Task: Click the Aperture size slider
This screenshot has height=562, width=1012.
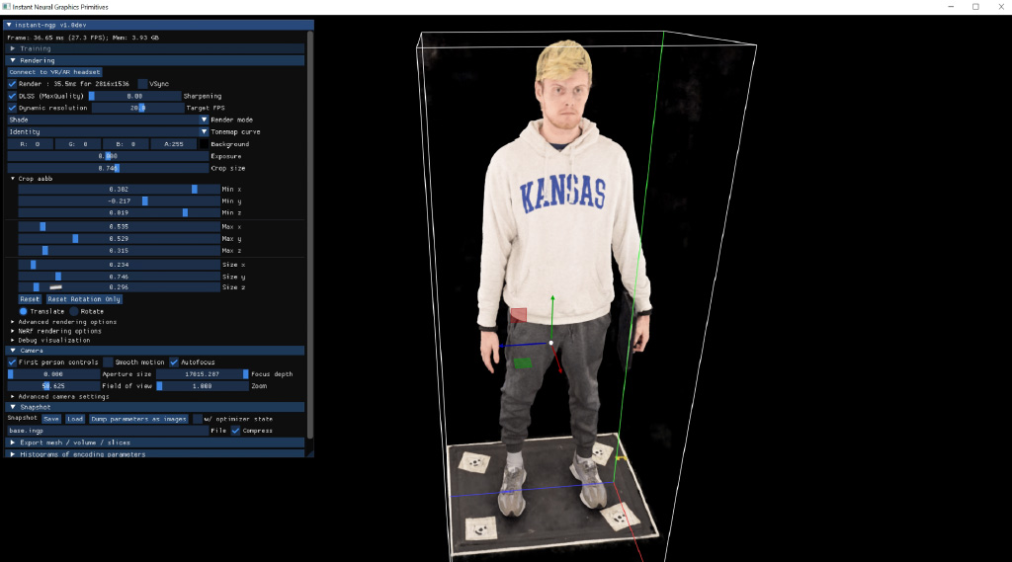Action: [x=53, y=374]
